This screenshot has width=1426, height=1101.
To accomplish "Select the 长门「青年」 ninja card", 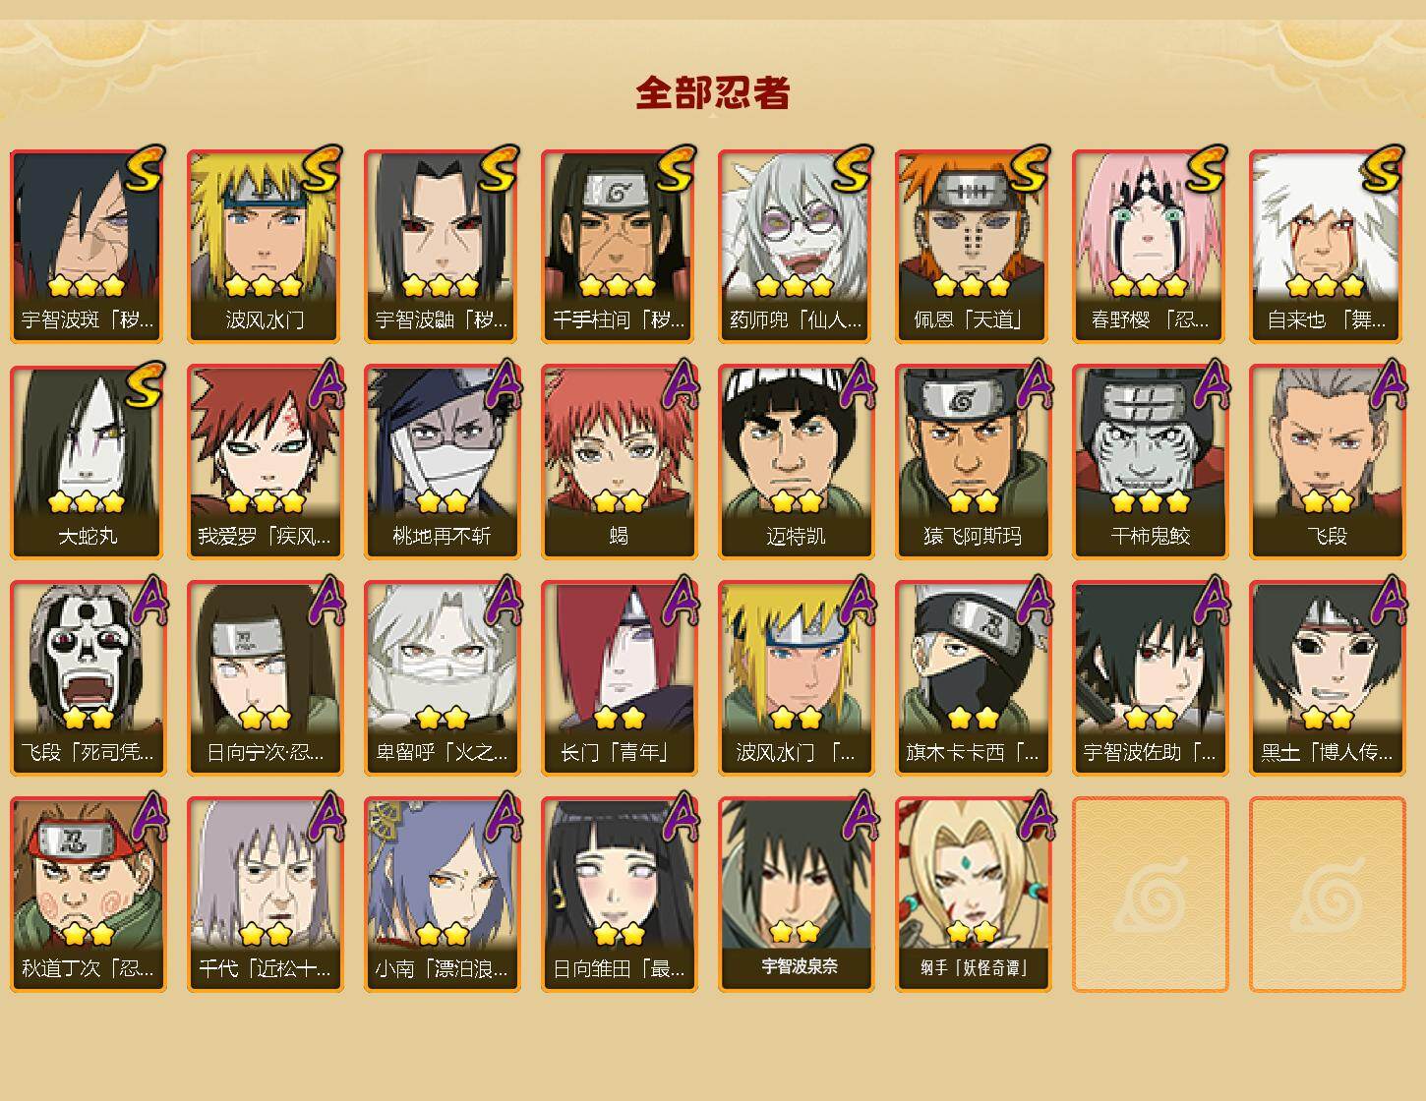I will 620,678.
